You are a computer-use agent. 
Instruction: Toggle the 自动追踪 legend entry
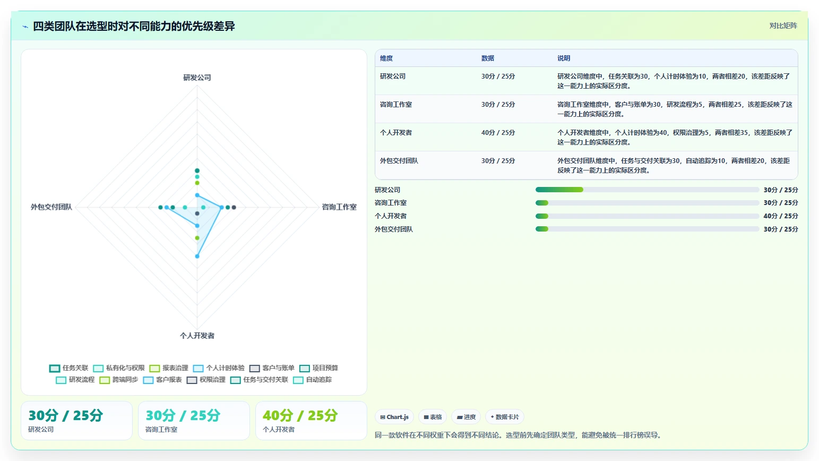coord(312,380)
